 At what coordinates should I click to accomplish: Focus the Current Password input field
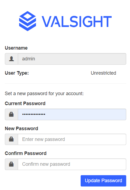click(72, 114)
